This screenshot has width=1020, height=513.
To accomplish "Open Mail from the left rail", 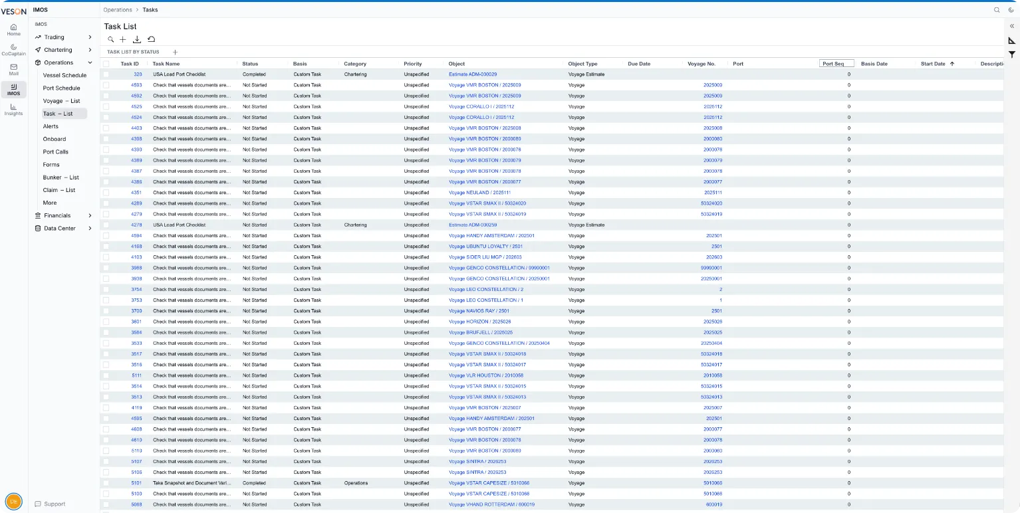I will click(13, 70).
